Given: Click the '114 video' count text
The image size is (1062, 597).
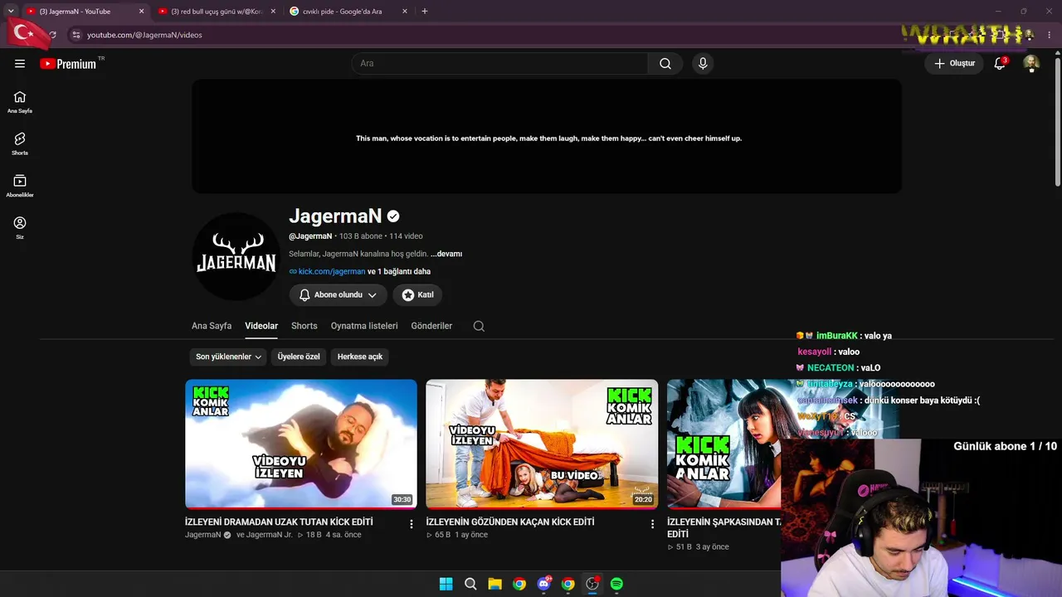Looking at the screenshot, I should pyautogui.click(x=407, y=236).
